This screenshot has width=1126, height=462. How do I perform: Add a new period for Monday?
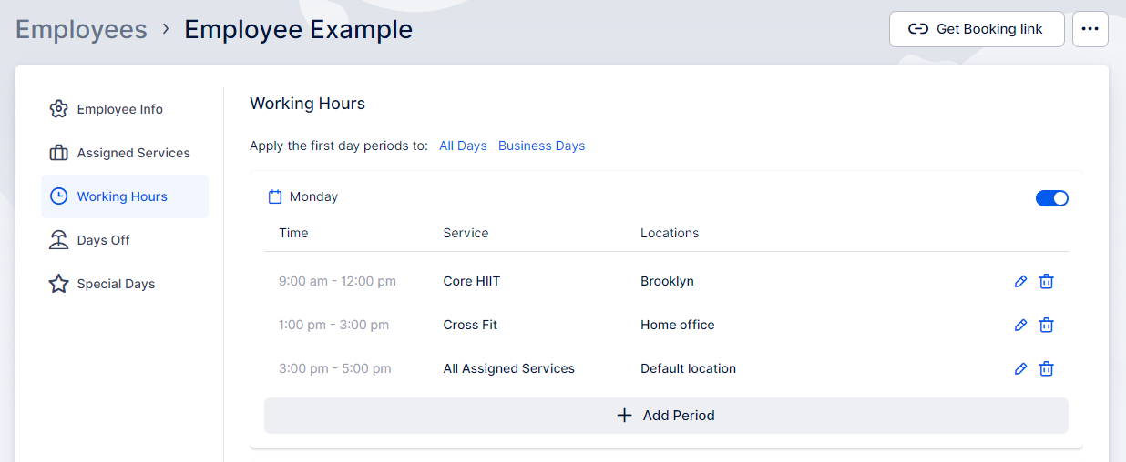pos(666,416)
